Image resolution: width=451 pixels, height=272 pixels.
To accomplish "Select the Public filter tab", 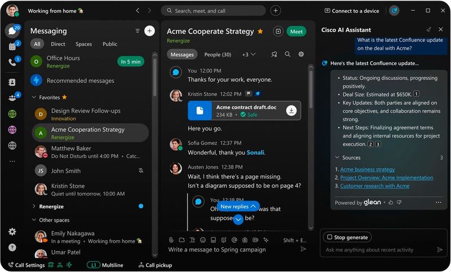I will click(x=110, y=44).
